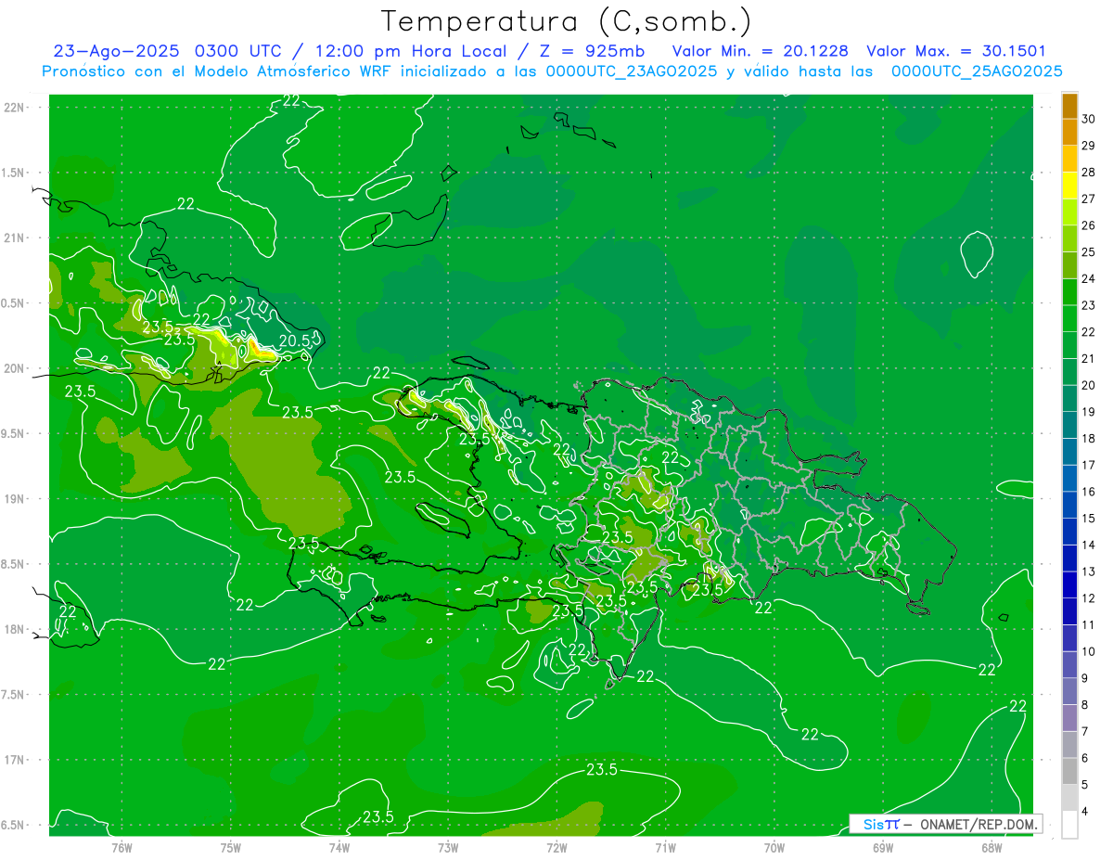The image size is (1113, 860).
Task: Select the date text "23-Ago-2025"
Action: click(117, 51)
